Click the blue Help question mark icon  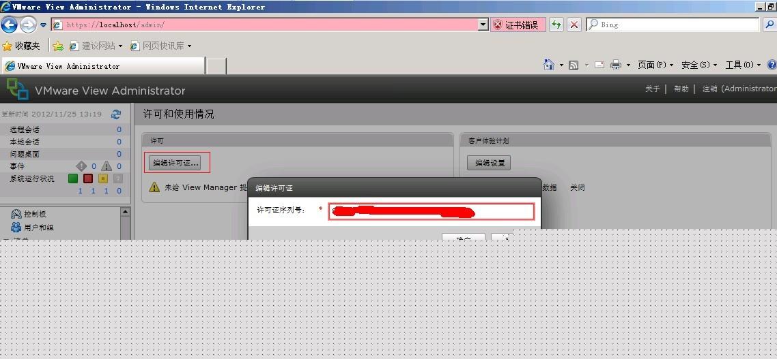point(772,65)
